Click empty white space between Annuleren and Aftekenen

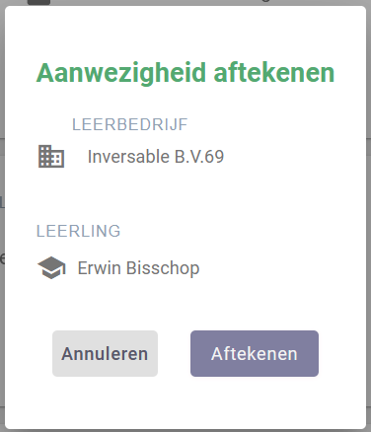(174, 354)
